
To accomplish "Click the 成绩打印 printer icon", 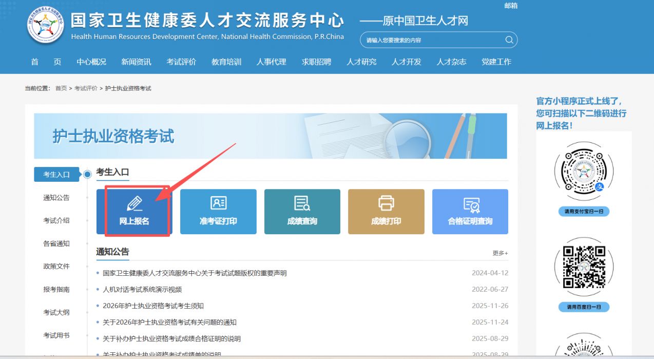I will click(x=386, y=203).
